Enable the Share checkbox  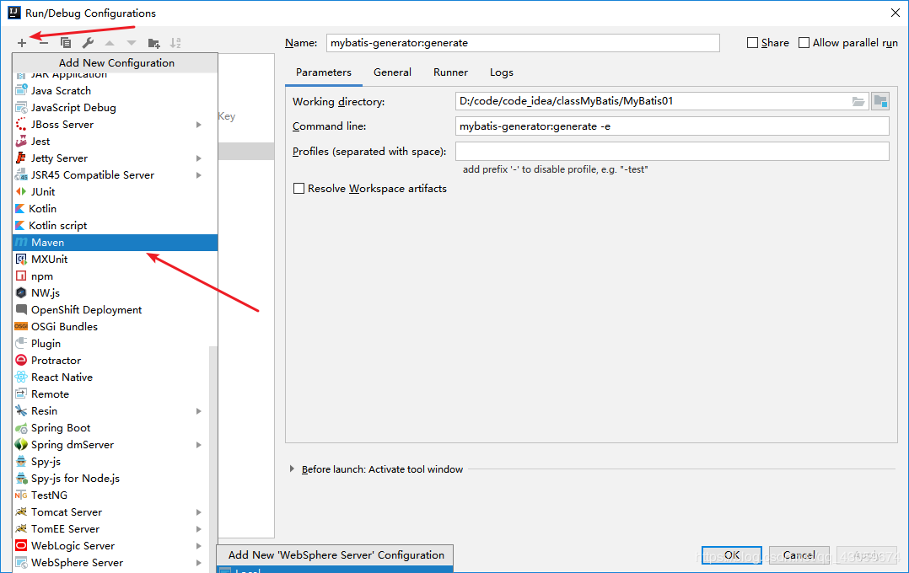click(752, 43)
